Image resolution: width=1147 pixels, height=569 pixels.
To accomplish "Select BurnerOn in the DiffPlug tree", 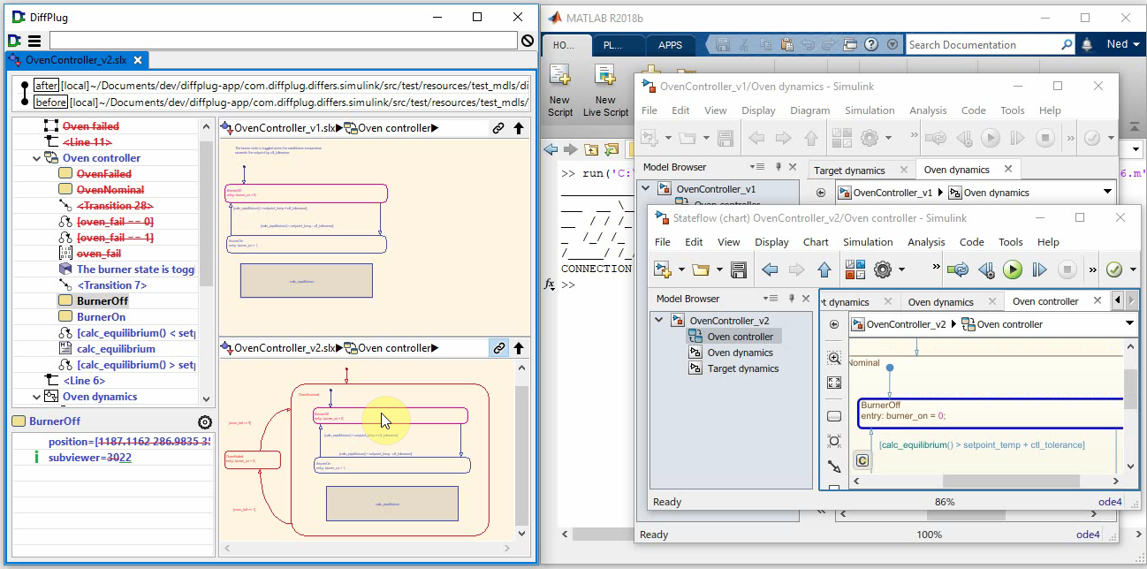I will [x=101, y=317].
